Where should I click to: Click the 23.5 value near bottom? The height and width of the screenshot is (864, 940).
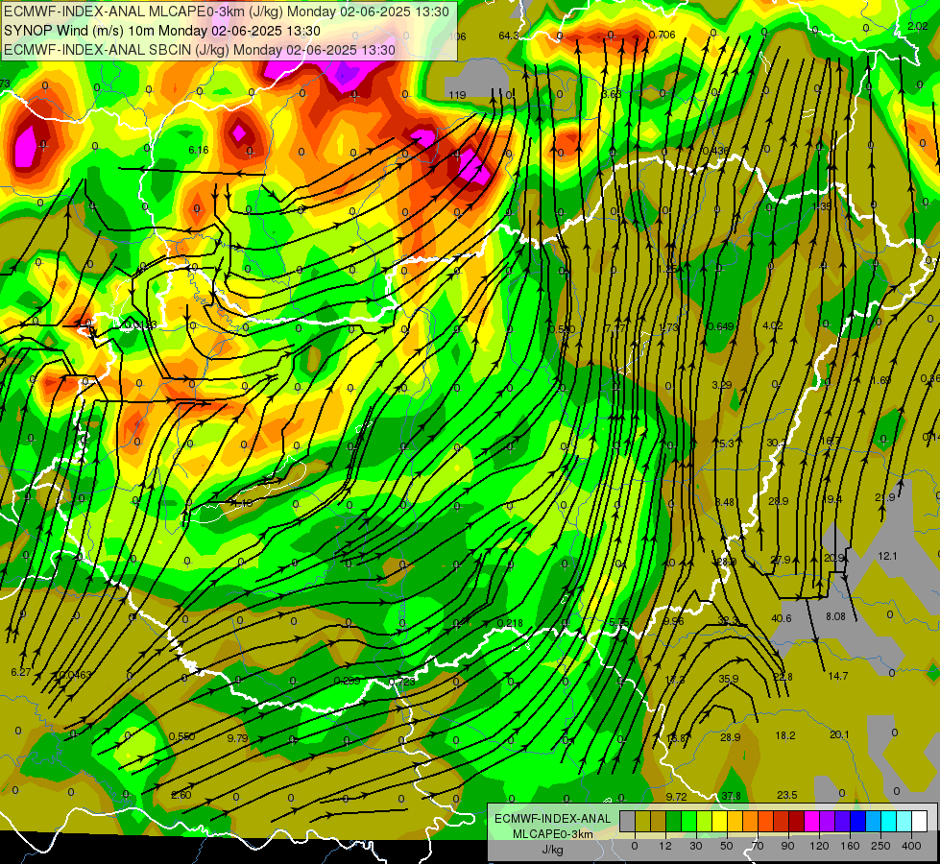click(x=786, y=795)
